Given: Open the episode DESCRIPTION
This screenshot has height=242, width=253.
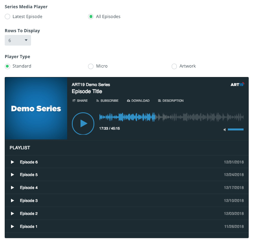Looking at the screenshot, I should click(171, 101).
